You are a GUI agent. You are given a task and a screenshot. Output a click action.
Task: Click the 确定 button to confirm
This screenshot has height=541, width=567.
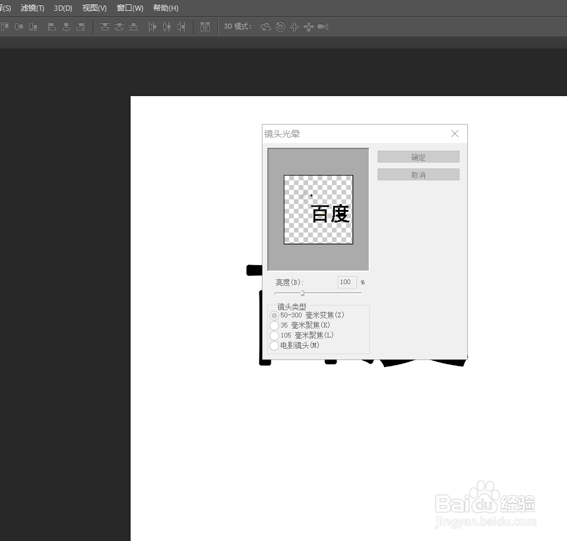418,156
